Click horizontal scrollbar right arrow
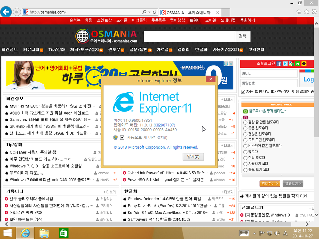The height and width of the screenshot is (239, 319). coord(307,224)
